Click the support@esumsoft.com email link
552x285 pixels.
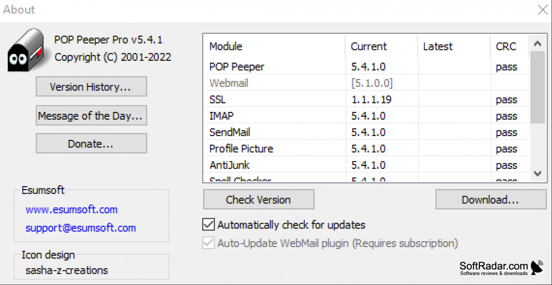[x=81, y=228]
